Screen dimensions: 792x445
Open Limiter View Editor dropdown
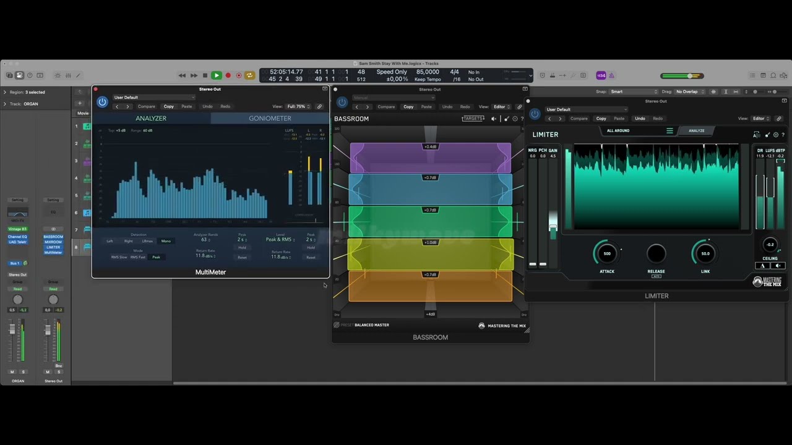[761, 119]
